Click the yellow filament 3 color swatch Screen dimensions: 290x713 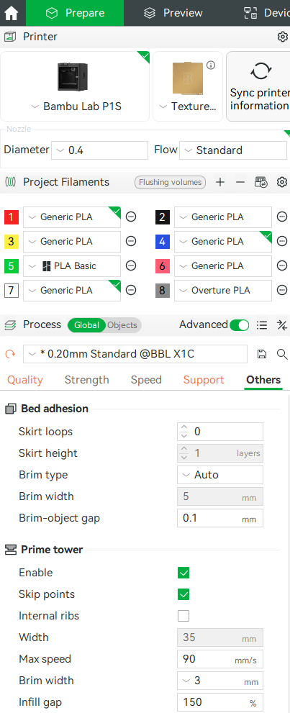(12, 242)
